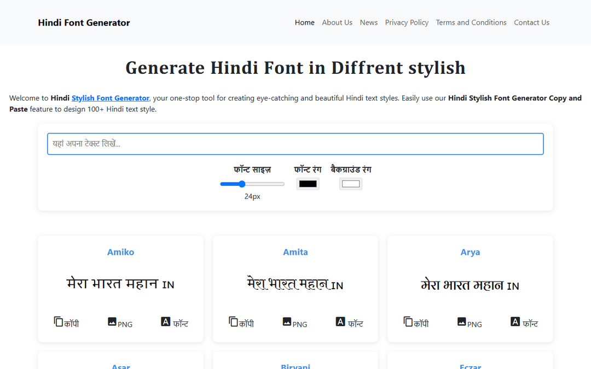591x369 pixels.
Task: Open the Amiko font title link
Action: coord(120,252)
